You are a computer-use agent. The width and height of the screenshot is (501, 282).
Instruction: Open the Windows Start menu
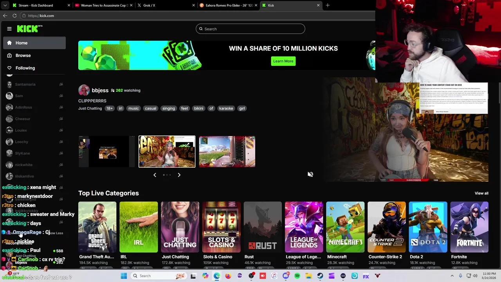124,276
